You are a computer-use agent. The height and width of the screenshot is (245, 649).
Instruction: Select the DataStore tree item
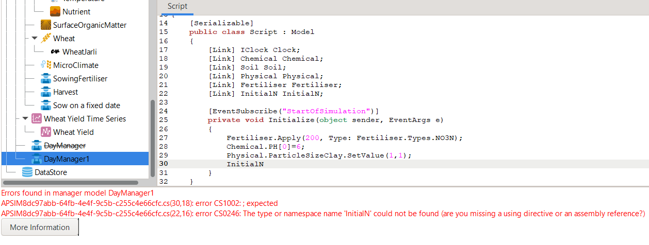pos(51,172)
